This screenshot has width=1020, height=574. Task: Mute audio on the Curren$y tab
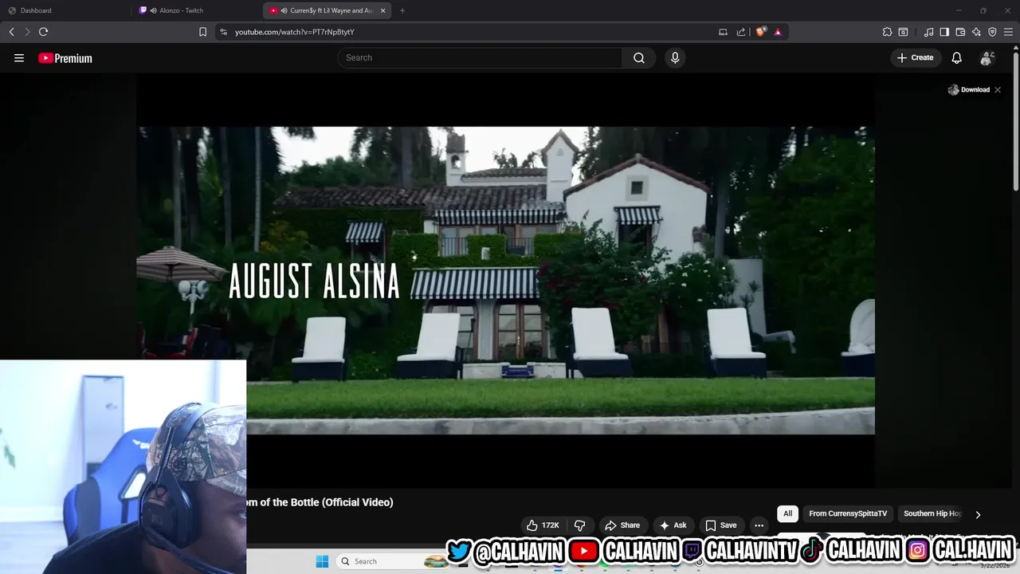coord(284,10)
